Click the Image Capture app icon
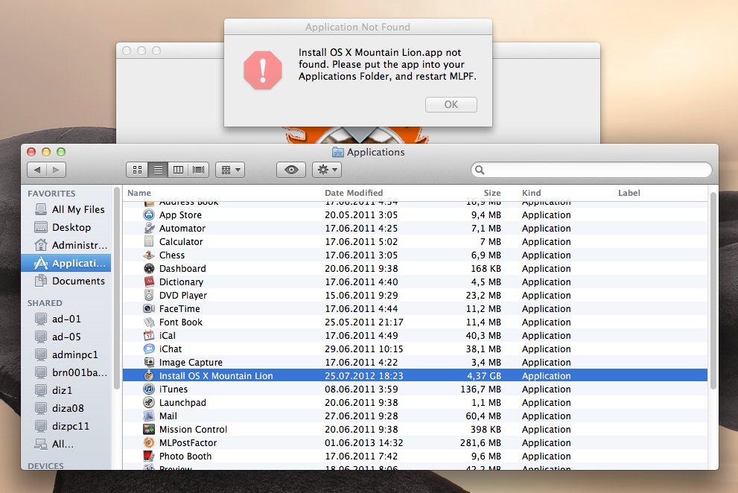 pyautogui.click(x=149, y=363)
